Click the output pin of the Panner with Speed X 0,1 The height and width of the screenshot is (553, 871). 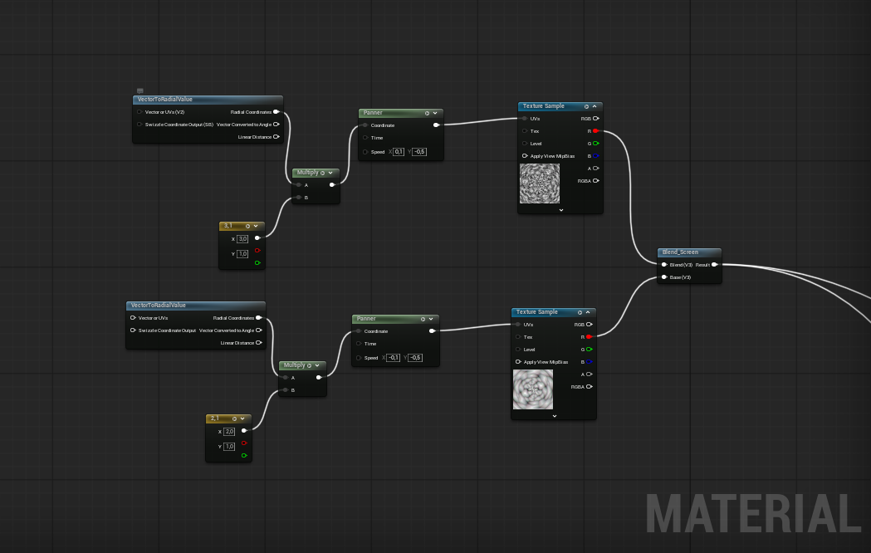click(x=436, y=125)
